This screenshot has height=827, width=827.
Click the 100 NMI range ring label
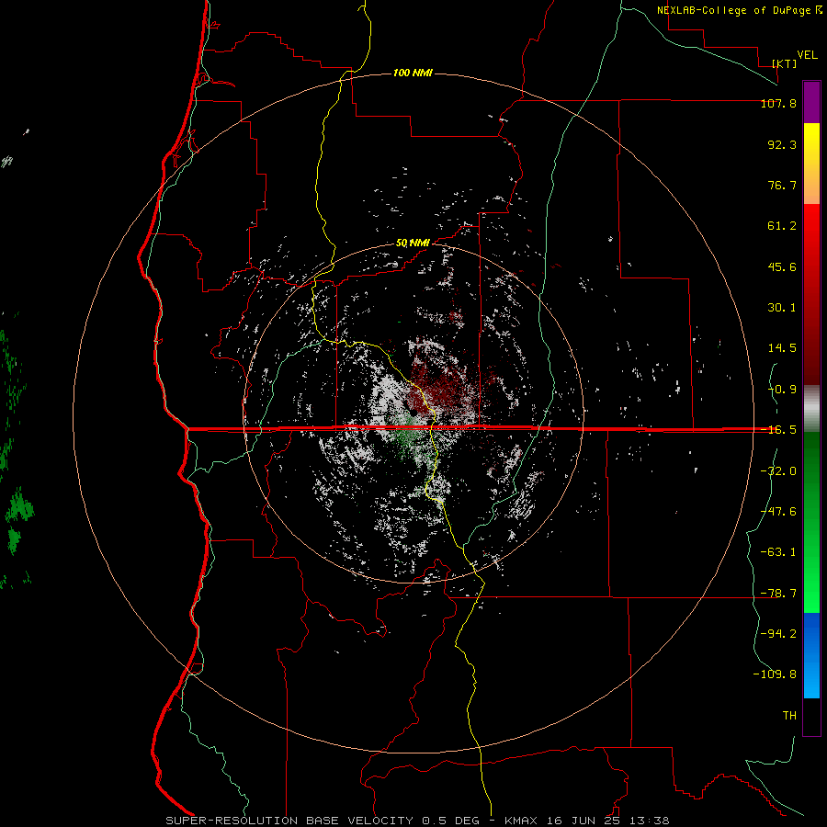point(413,73)
